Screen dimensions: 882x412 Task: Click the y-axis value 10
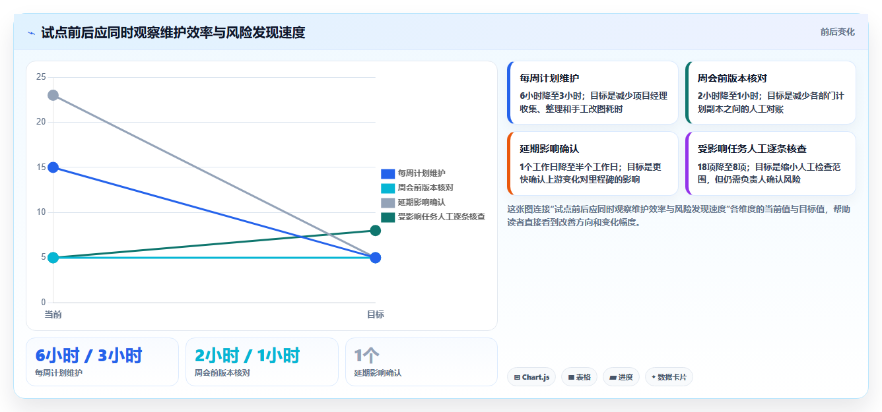click(41, 212)
